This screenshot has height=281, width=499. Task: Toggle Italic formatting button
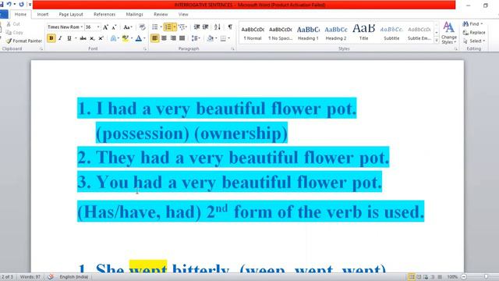(x=60, y=38)
